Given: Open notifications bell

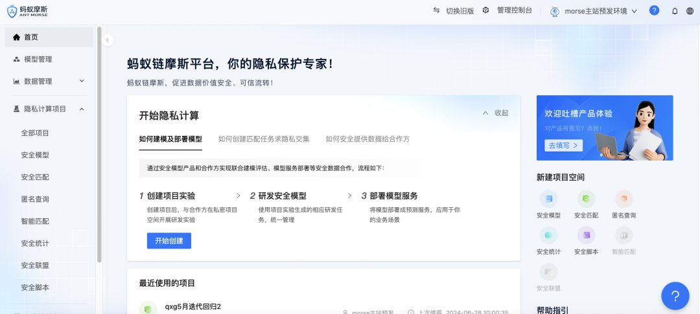Looking at the screenshot, I should 675,11.
